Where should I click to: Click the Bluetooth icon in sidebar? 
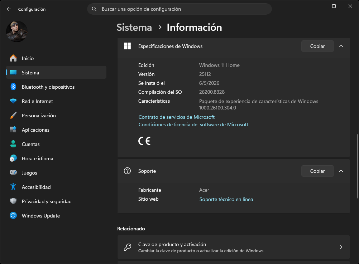coord(13,87)
